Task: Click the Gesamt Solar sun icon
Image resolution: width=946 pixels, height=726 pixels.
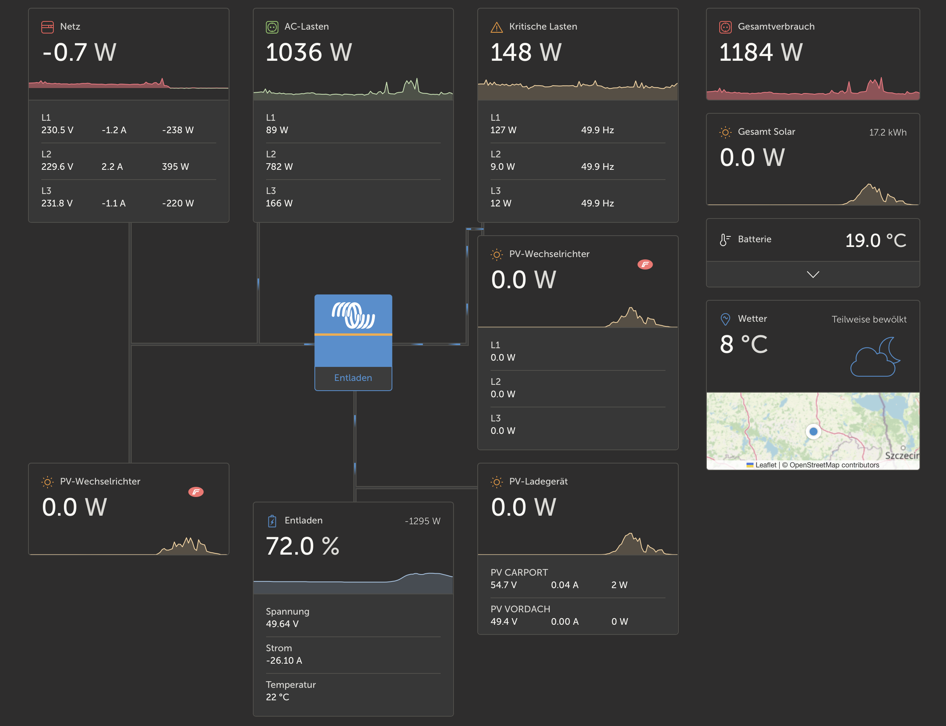Action: [x=725, y=132]
